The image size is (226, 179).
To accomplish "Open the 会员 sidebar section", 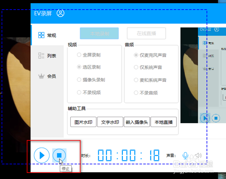I will [47, 76].
